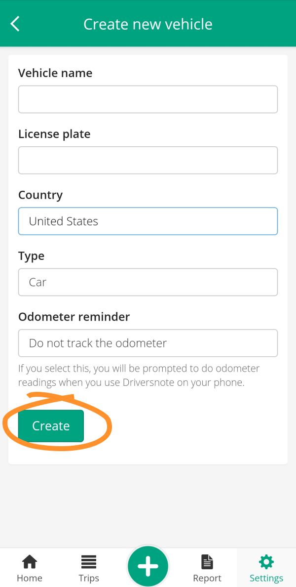Screen dimensions: 296x587
Task: Click the License plate input field
Action: [148, 160]
